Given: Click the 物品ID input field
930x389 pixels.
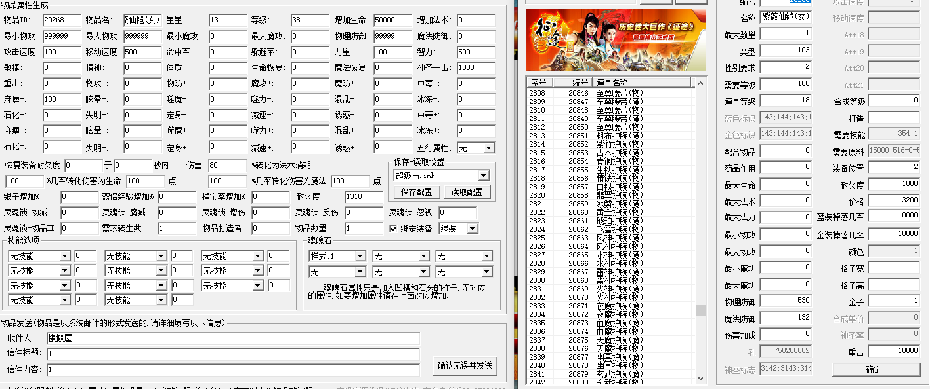Looking at the screenshot, I should tap(62, 20).
